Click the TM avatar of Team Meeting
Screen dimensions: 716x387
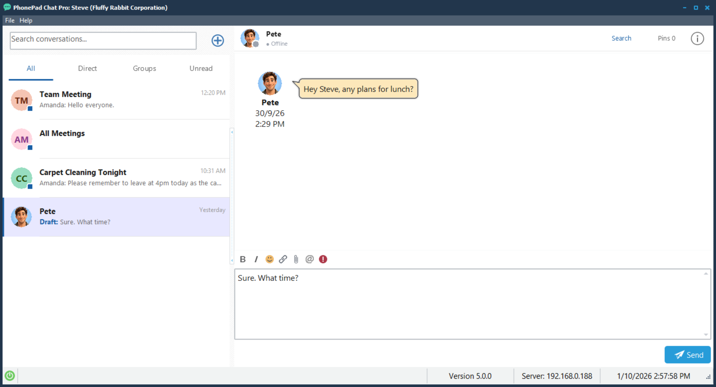pos(21,100)
